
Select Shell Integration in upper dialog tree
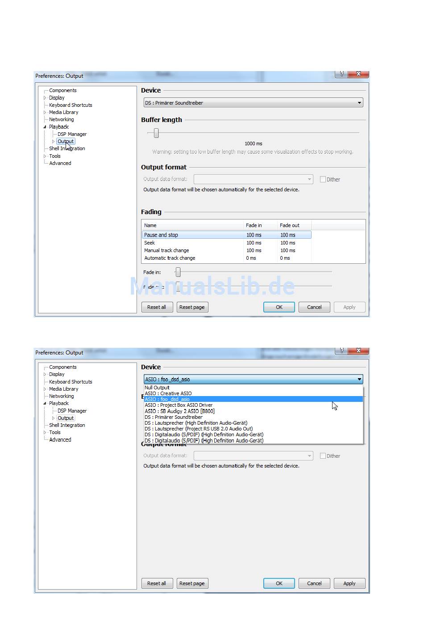(x=67, y=148)
